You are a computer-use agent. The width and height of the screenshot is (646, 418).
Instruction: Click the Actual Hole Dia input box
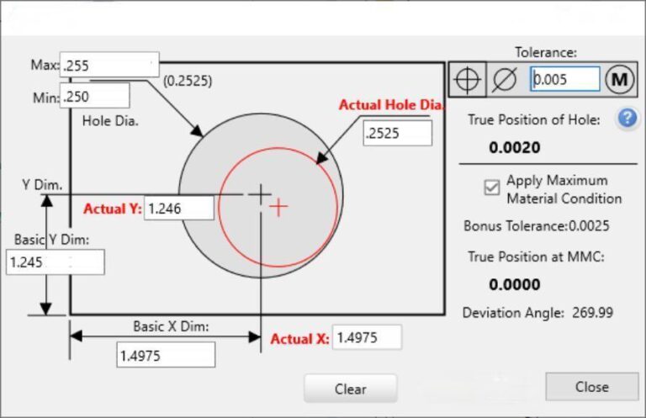tap(397, 133)
